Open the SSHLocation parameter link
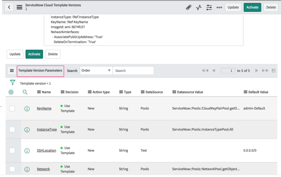 coord(47,150)
